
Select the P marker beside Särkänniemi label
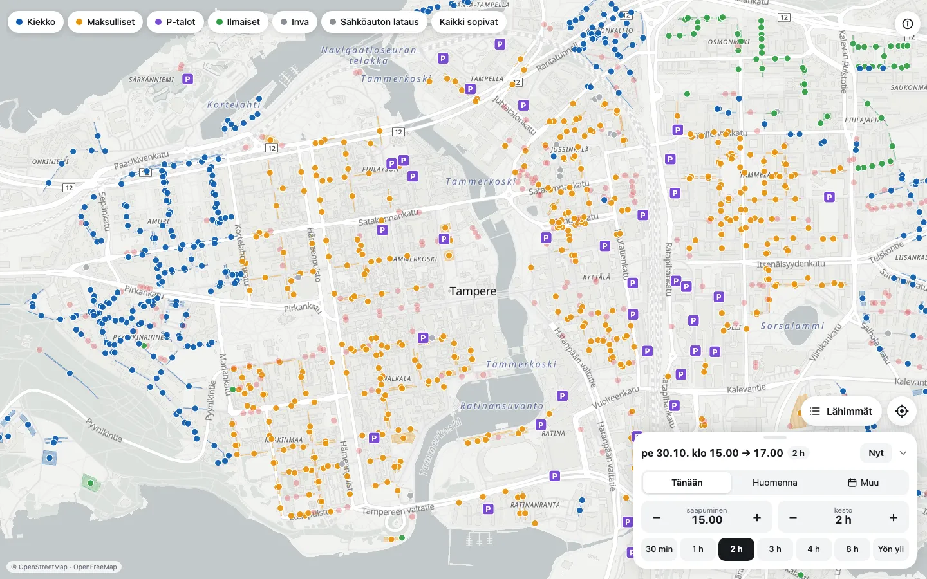tap(188, 79)
